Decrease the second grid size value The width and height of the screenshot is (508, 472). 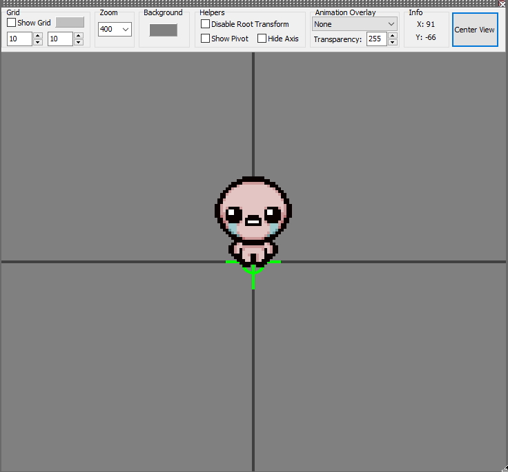click(79, 43)
